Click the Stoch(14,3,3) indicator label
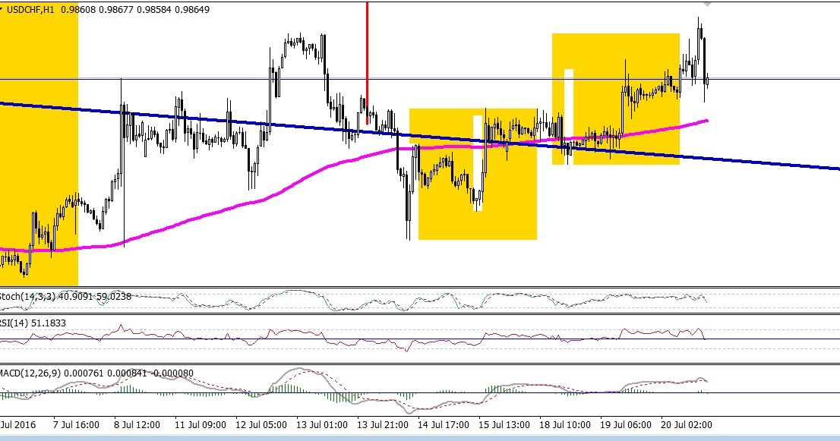Screen dimensions: 840x441 point(65,296)
